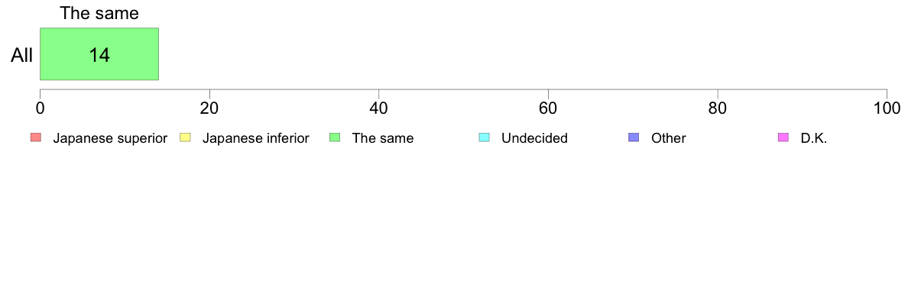The image size is (908, 281).
Task: Click the red Japanese superior legend swatch
Action: pyautogui.click(x=36, y=137)
